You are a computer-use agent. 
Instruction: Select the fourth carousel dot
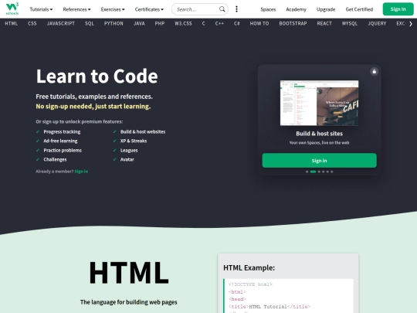pos(324,172)
